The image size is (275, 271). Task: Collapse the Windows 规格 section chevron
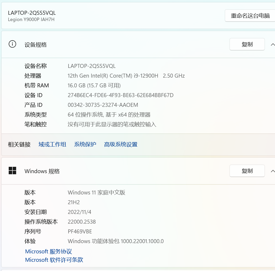point(273,171)
